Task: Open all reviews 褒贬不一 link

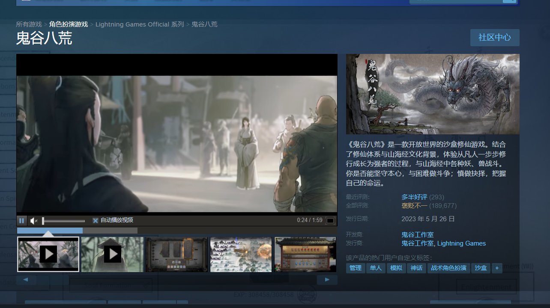Action: [414, 206]
